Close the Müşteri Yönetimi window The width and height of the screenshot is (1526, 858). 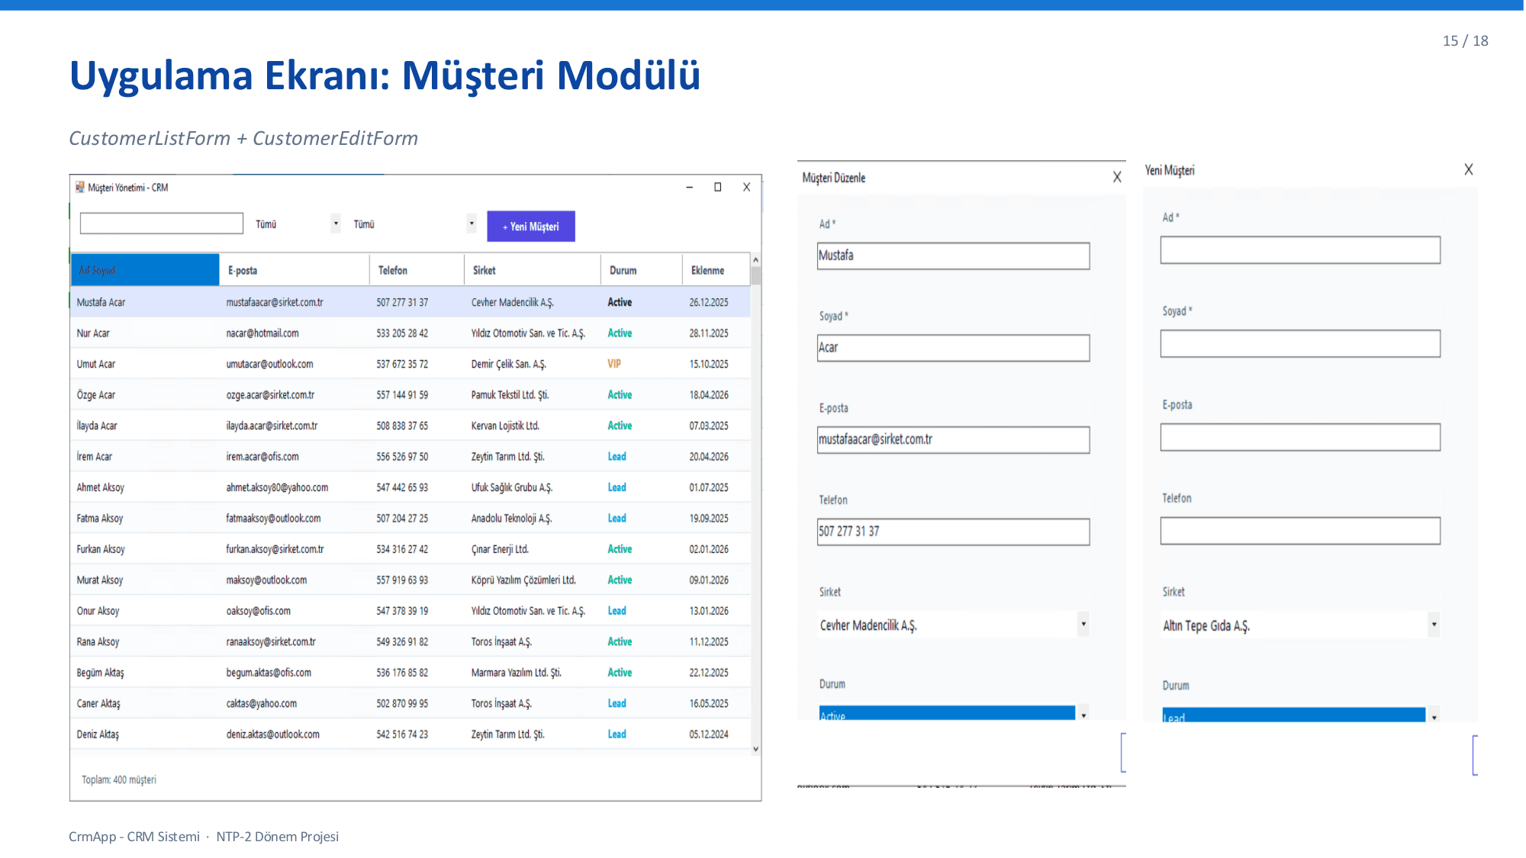tap(747, 187)
